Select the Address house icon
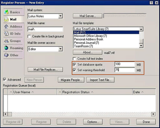 pos(6,26)
